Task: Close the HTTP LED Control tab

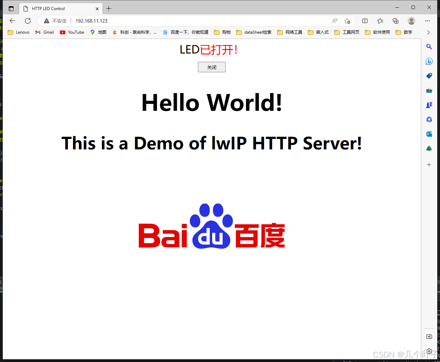Action: point(97,9)
